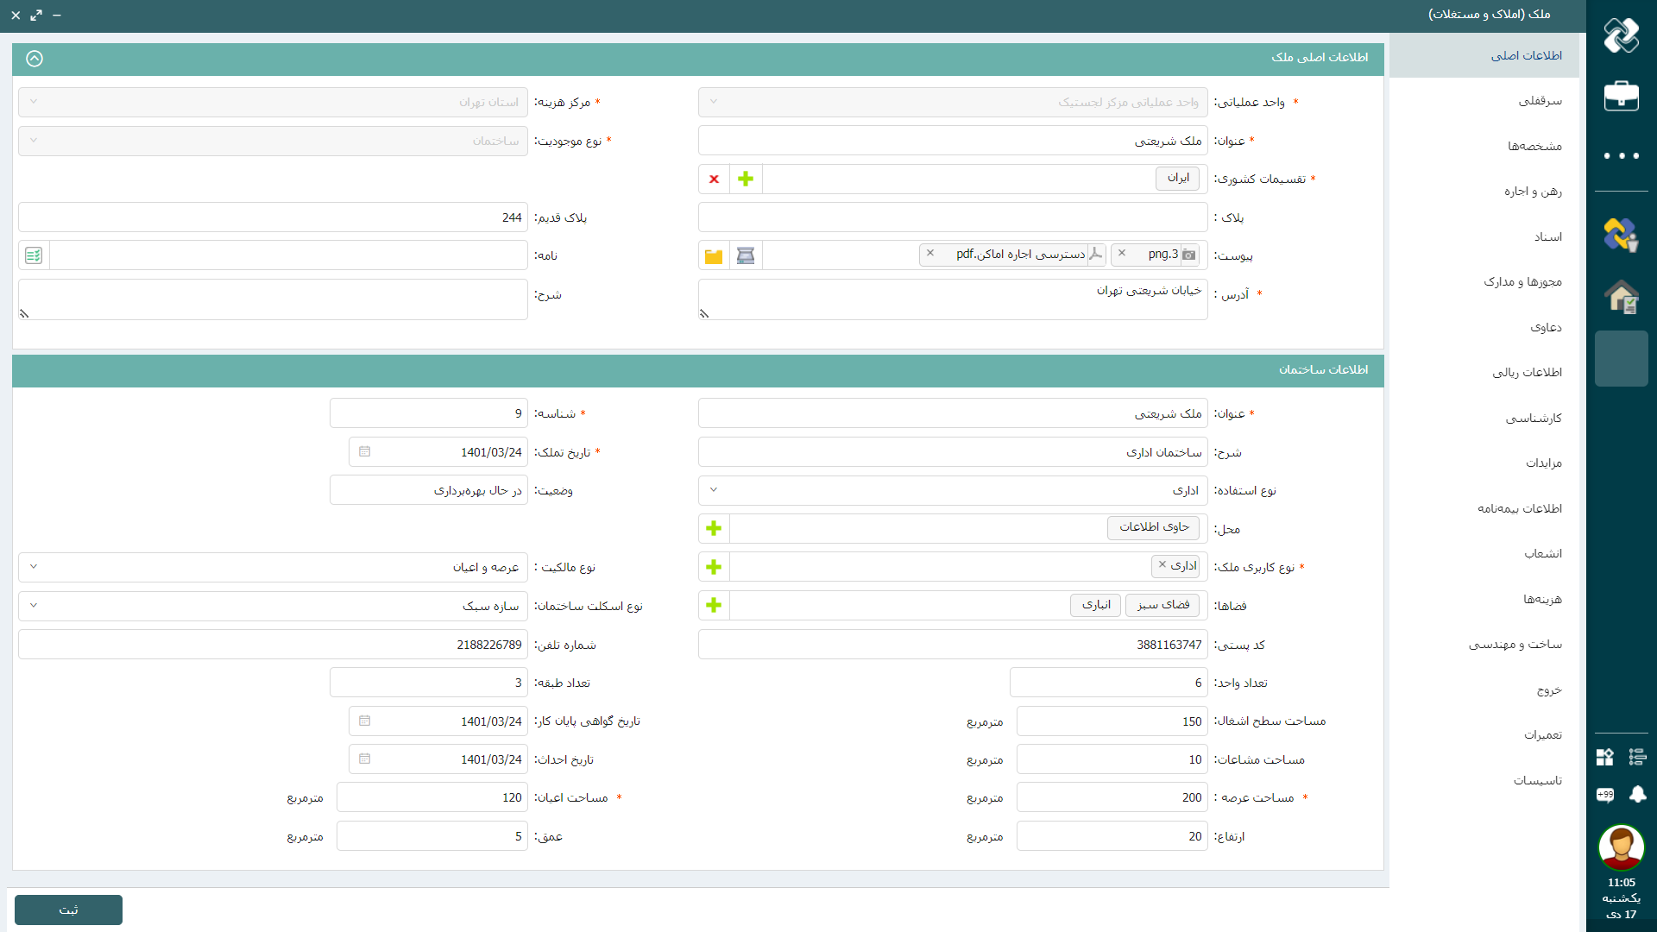Click the notification bell icon
The height and width of the screenshot is (932, 1657).
(x=1637, y=794)
